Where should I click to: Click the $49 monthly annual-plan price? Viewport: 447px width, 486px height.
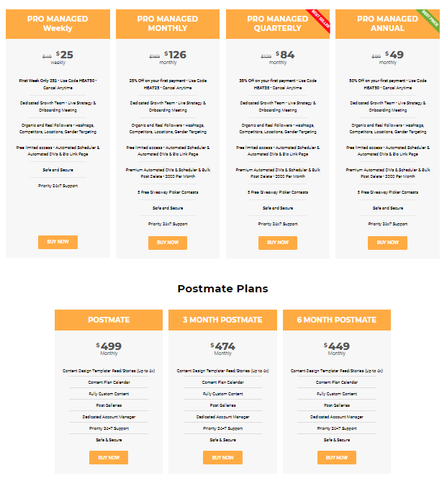tap(394, 55)
